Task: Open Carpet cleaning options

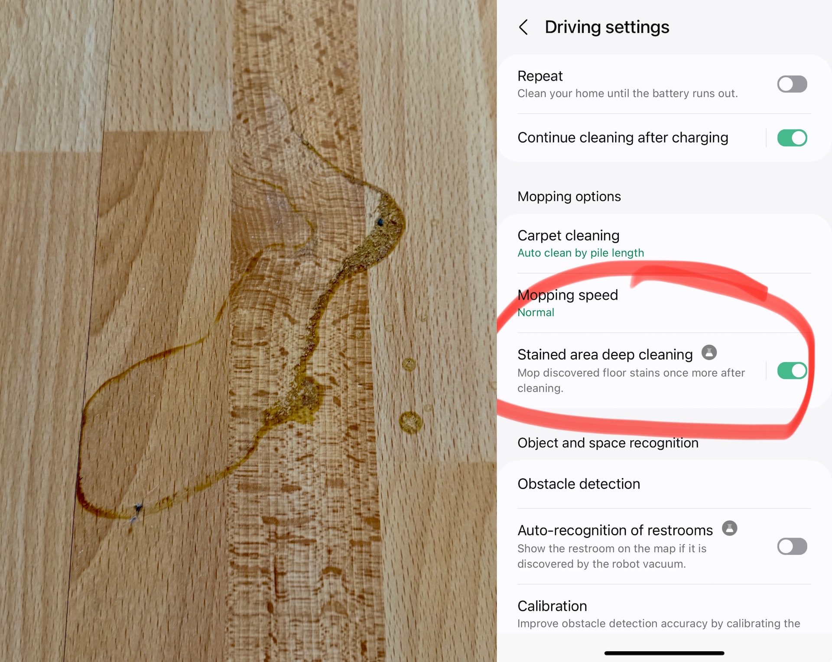Action: pyautogui.click(x=664, y=243)
